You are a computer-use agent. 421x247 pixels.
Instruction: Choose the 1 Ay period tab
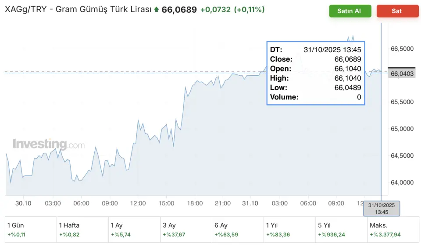point(134,229)
